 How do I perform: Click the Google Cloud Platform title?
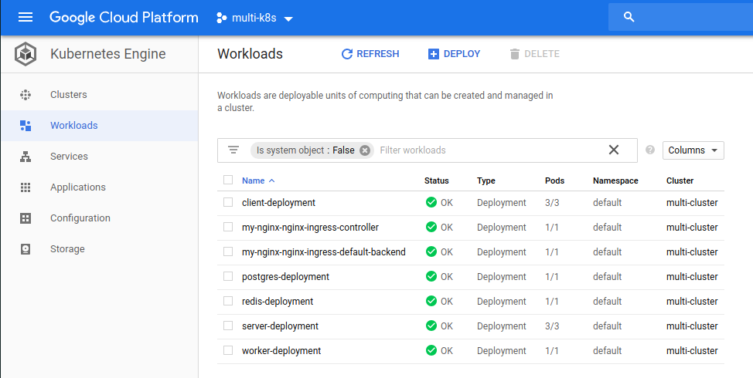tap(124, 18)
